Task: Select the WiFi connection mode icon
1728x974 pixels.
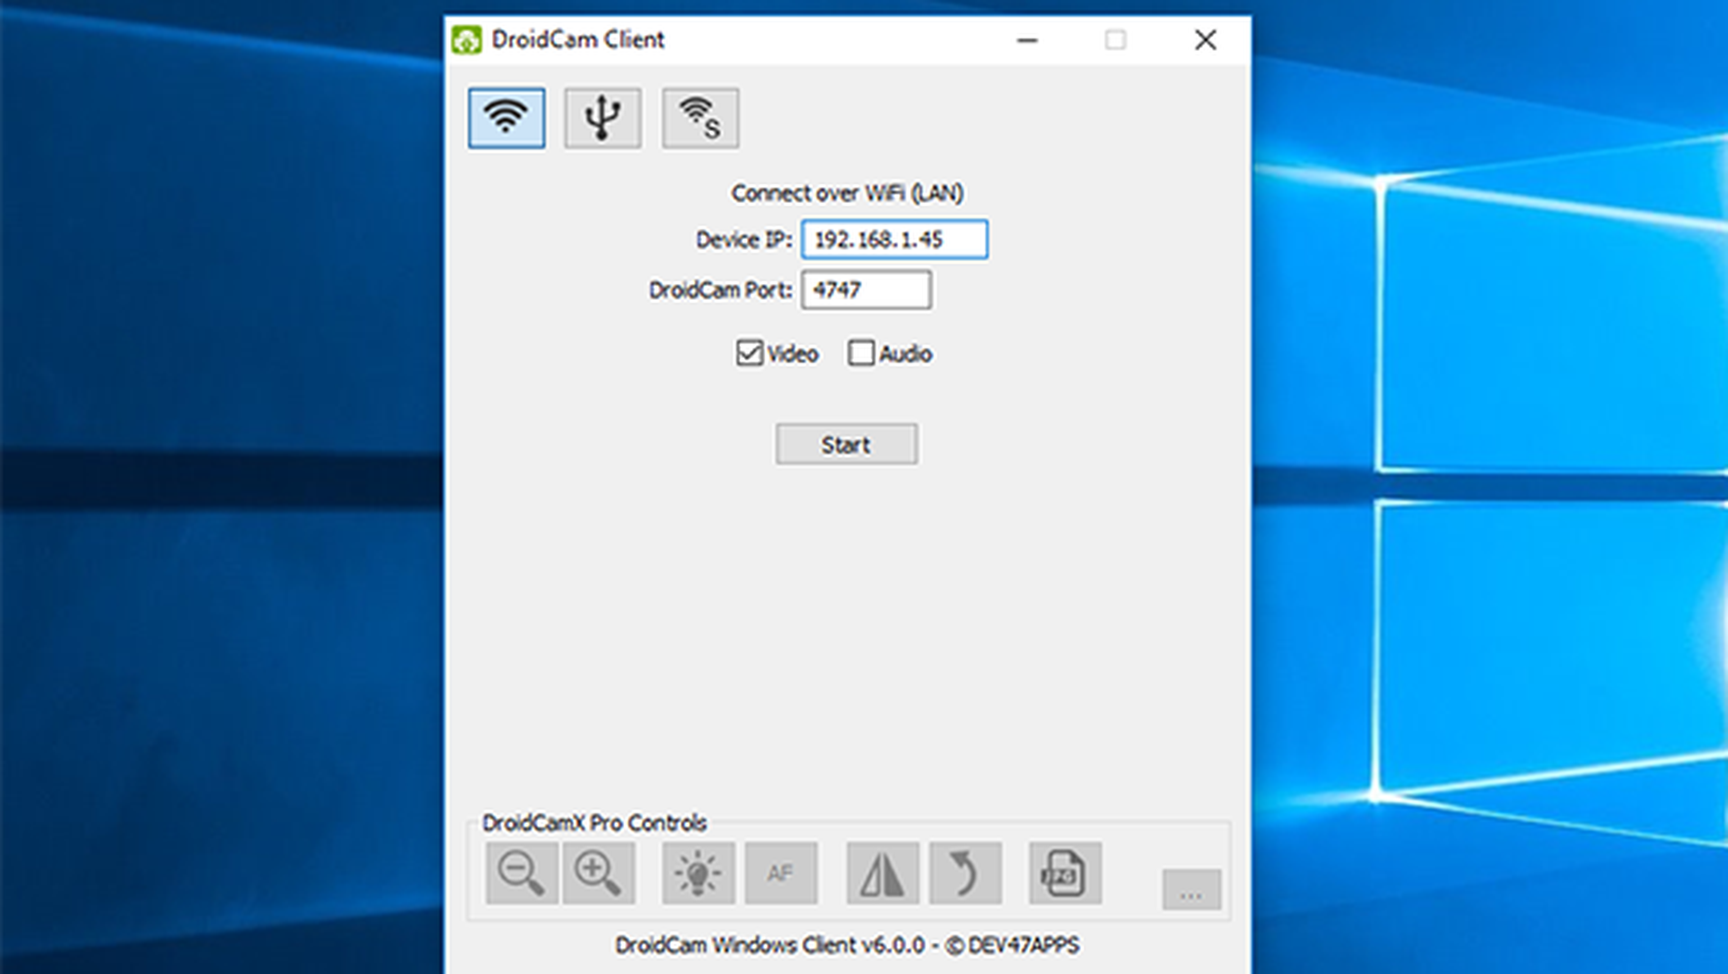Action: point(506,118)
